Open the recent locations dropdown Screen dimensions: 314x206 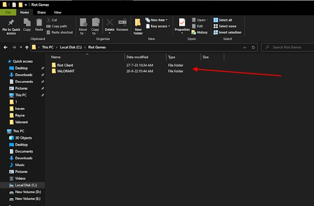(x=21, y=48)
